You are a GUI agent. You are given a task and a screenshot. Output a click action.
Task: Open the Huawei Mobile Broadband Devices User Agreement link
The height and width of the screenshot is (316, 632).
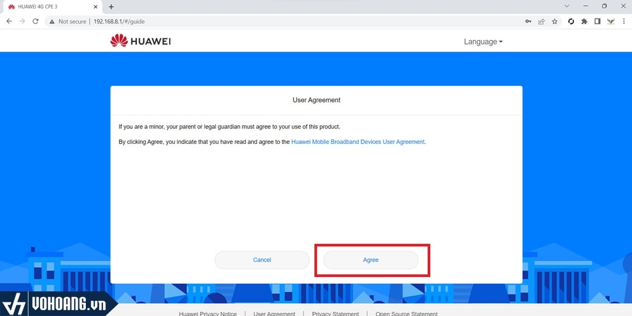pyautogui.click(x=357, y=142)
